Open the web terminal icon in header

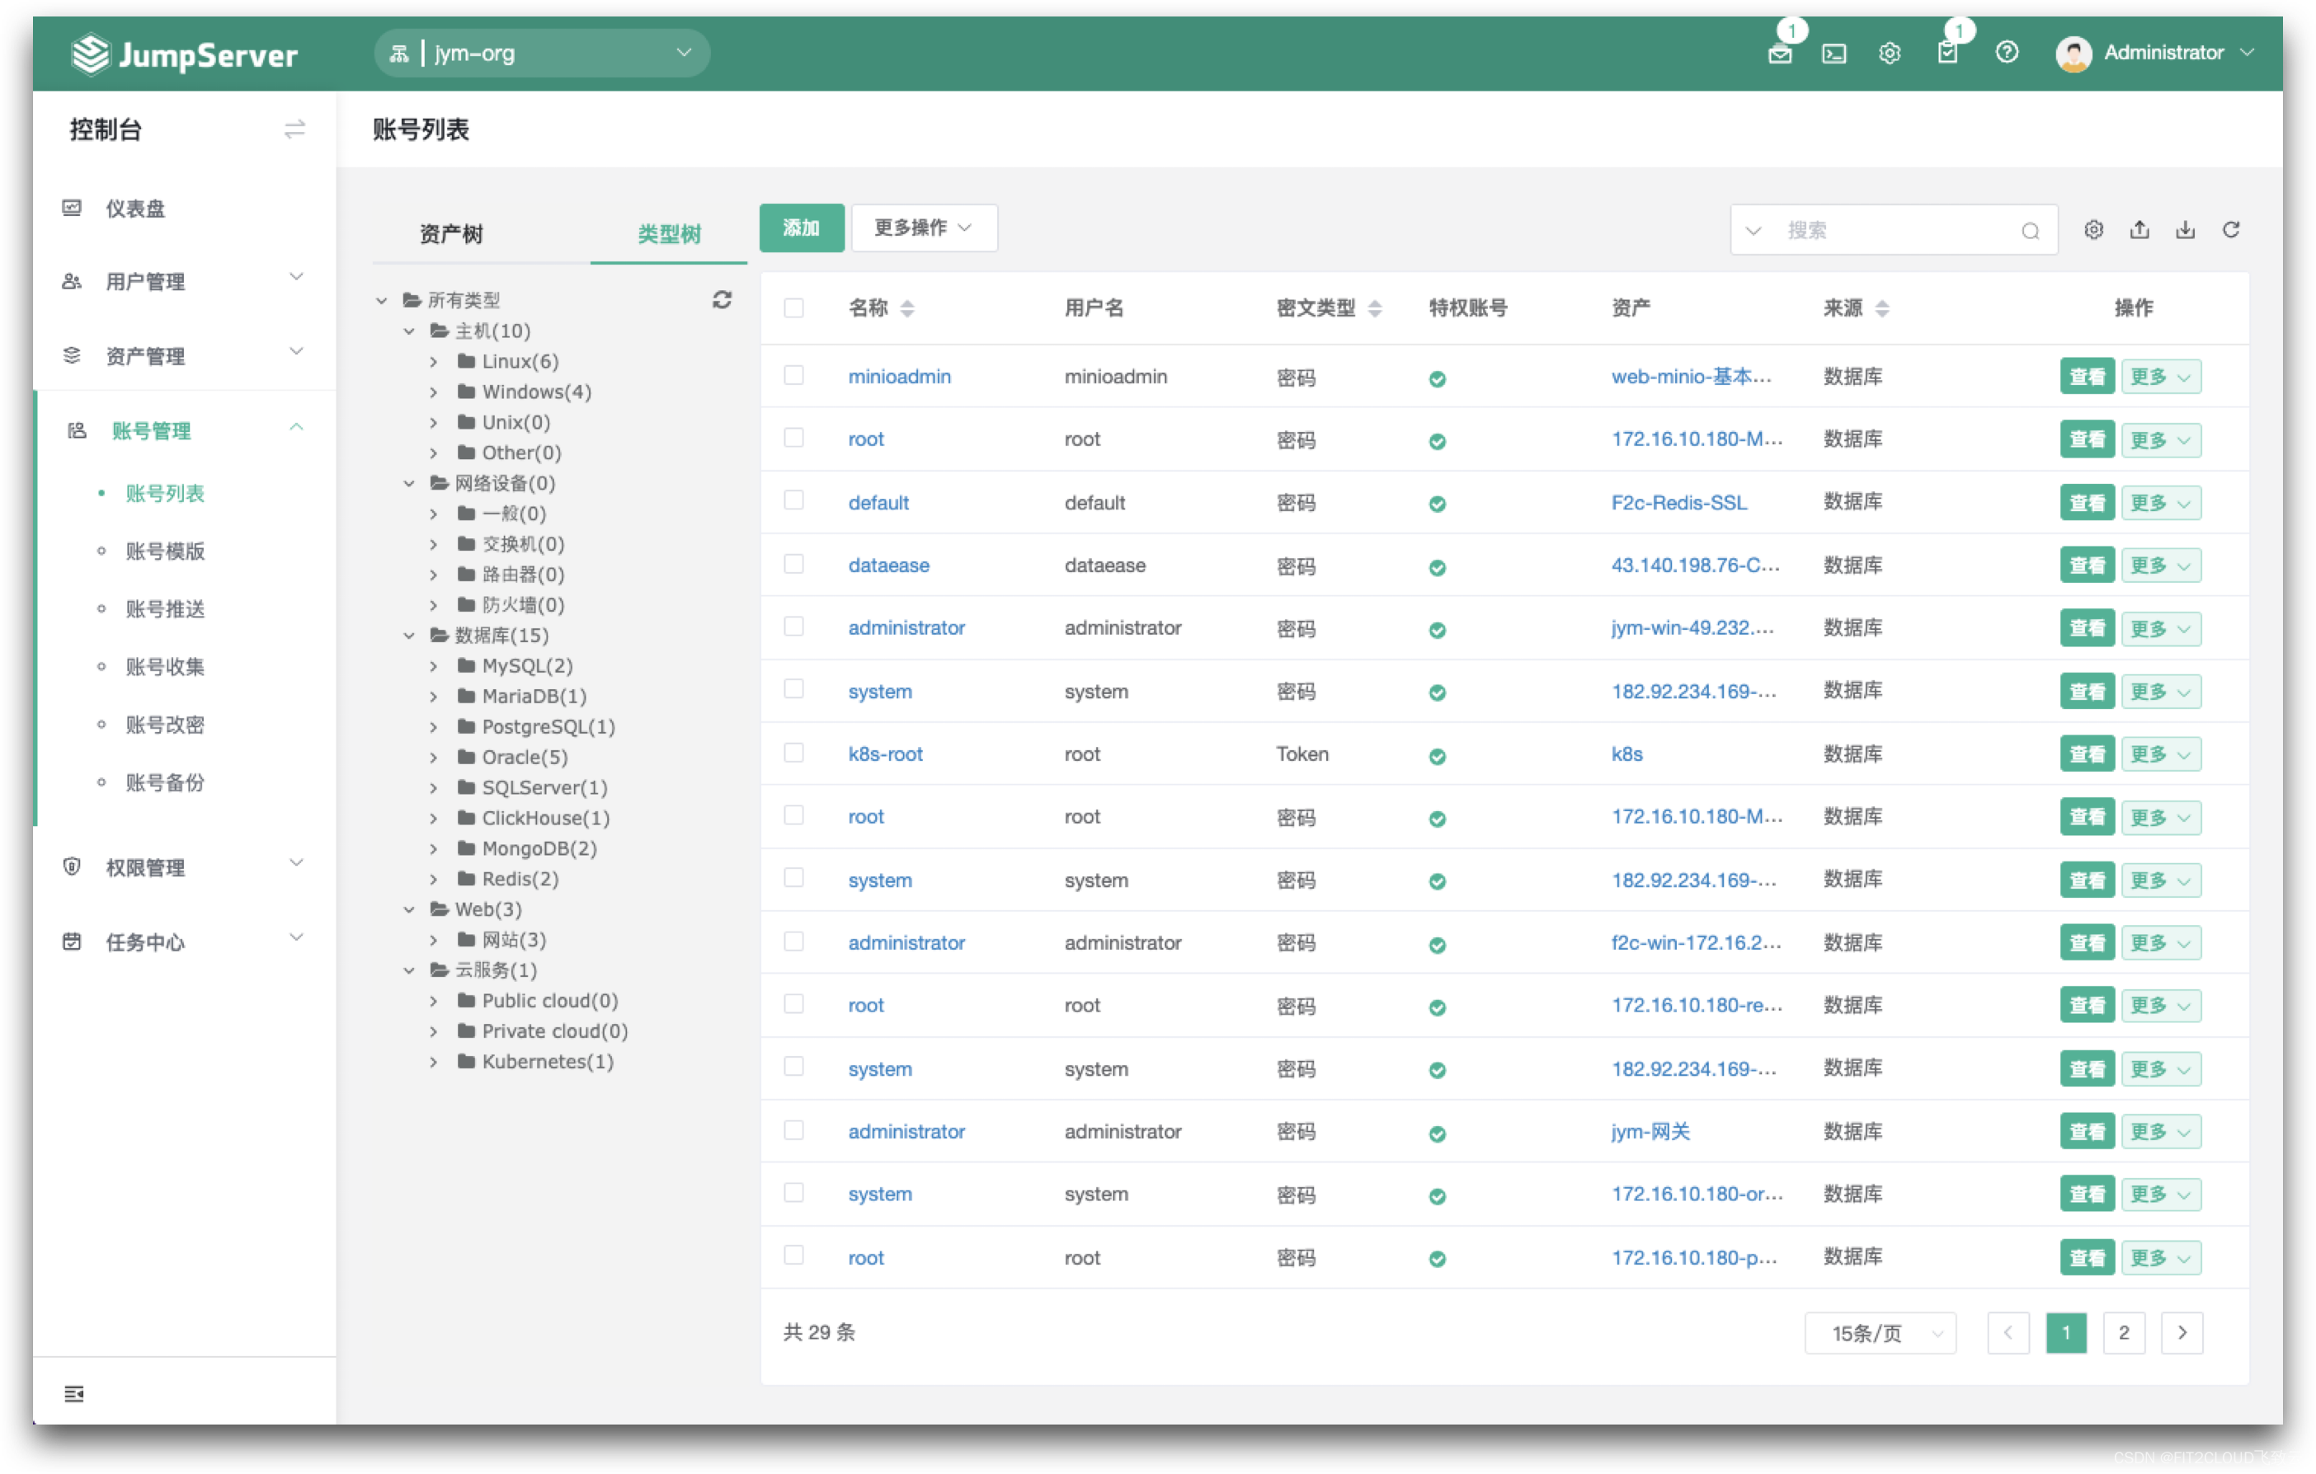click(x=1833, y=53)
